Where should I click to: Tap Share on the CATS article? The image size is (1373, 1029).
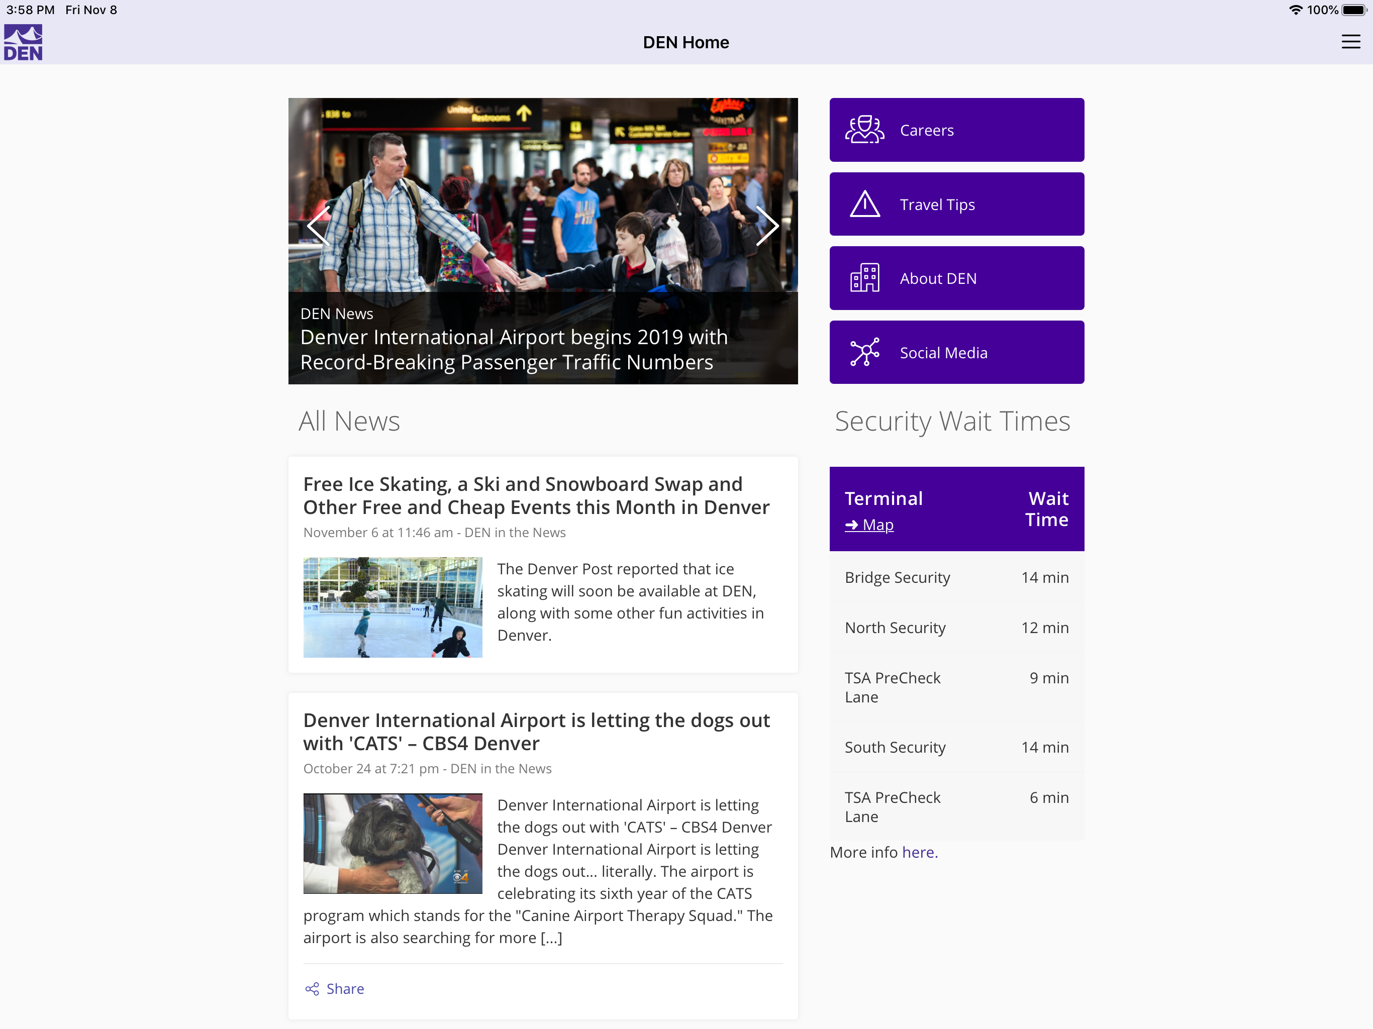[335, 989]
